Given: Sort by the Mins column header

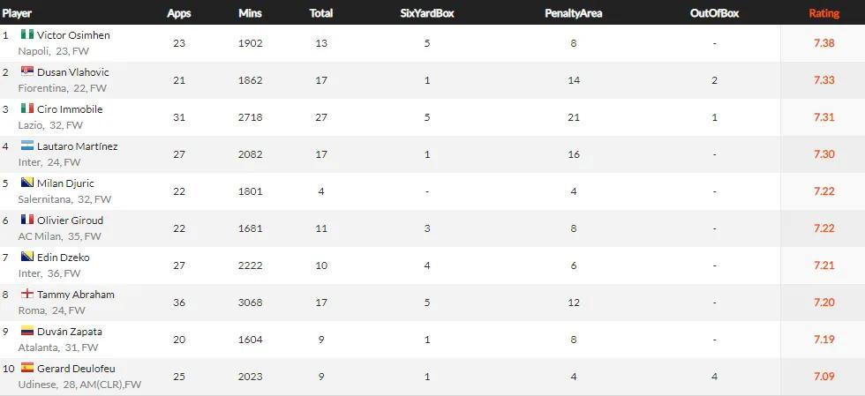Looking at the screenshot, I should [x=250, y=13].
